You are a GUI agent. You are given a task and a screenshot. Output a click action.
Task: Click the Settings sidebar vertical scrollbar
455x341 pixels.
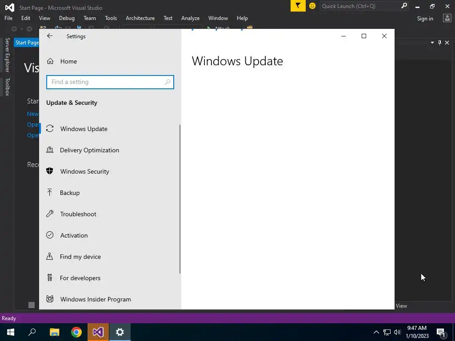click(180, 199)
